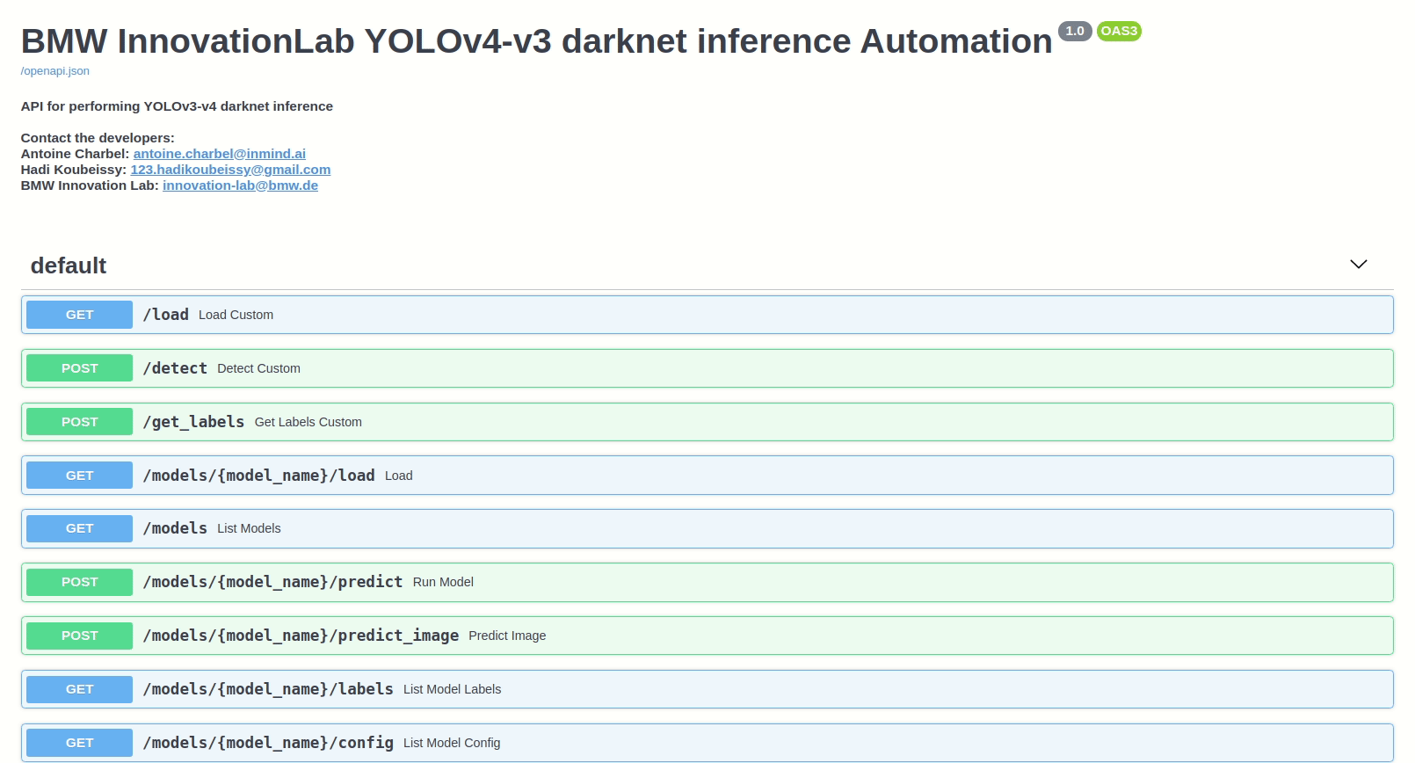Expand GET /models/{model_name}/config endpoint
The height and width of the screenshot is (763, 1415).
pos(707,743)
